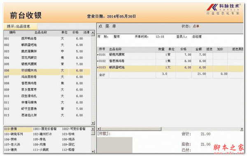
Task: Open category 106 soups
Action: pos(68,140)
